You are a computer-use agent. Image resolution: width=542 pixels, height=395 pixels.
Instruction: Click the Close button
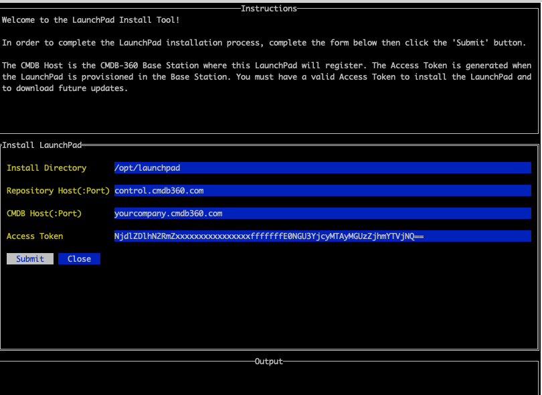pos(79,258)
